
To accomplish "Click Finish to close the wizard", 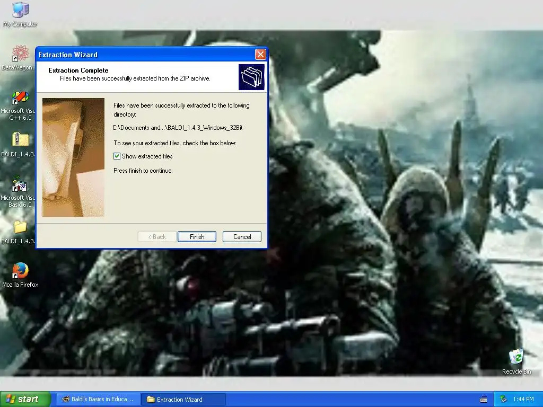I will tap(197, 237).
